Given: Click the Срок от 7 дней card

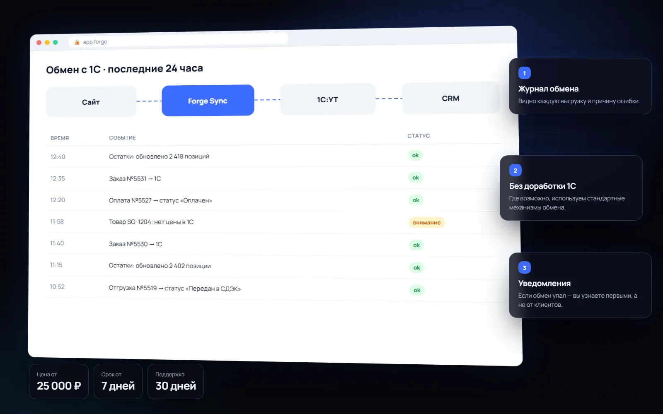Looking at the screenshot, I should tap(118, 381).
